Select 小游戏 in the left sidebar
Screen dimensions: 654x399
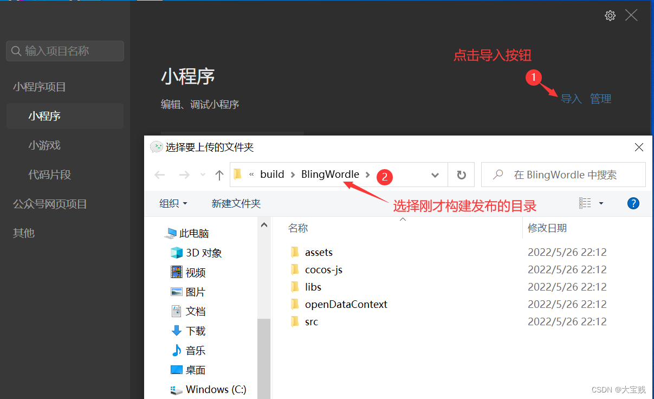(x=44, y=145)
